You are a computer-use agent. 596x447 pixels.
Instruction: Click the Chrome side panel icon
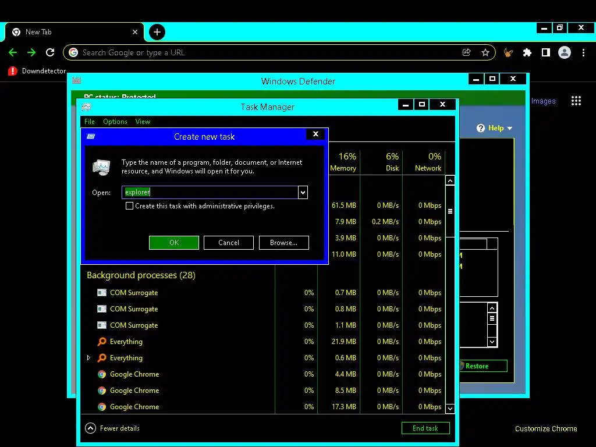point(546,52)
